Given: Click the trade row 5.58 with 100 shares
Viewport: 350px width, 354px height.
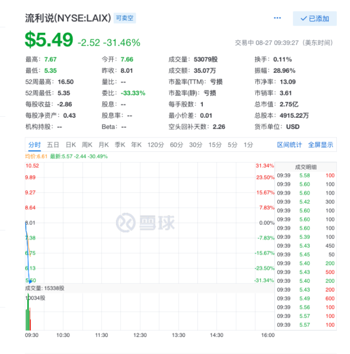Looking at the screenshot, I should (306, 175).
